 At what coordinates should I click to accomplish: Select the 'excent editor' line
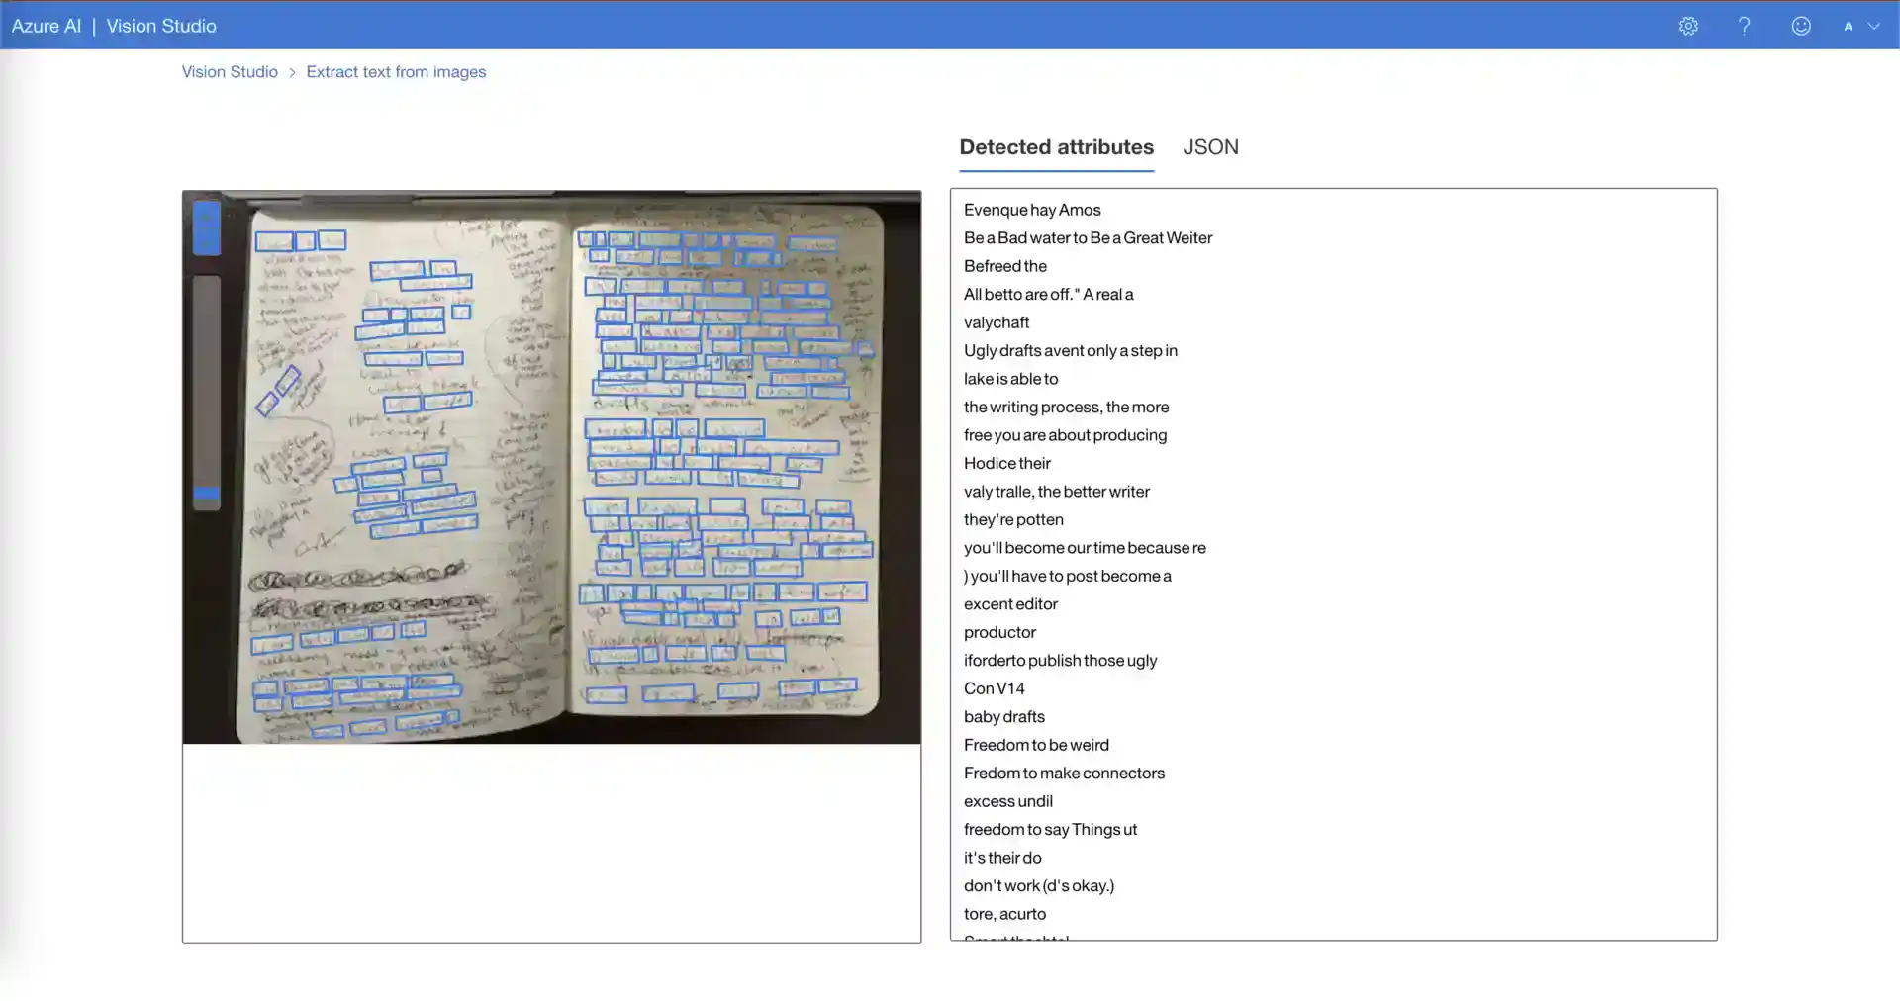click(x=1010, y=604)
